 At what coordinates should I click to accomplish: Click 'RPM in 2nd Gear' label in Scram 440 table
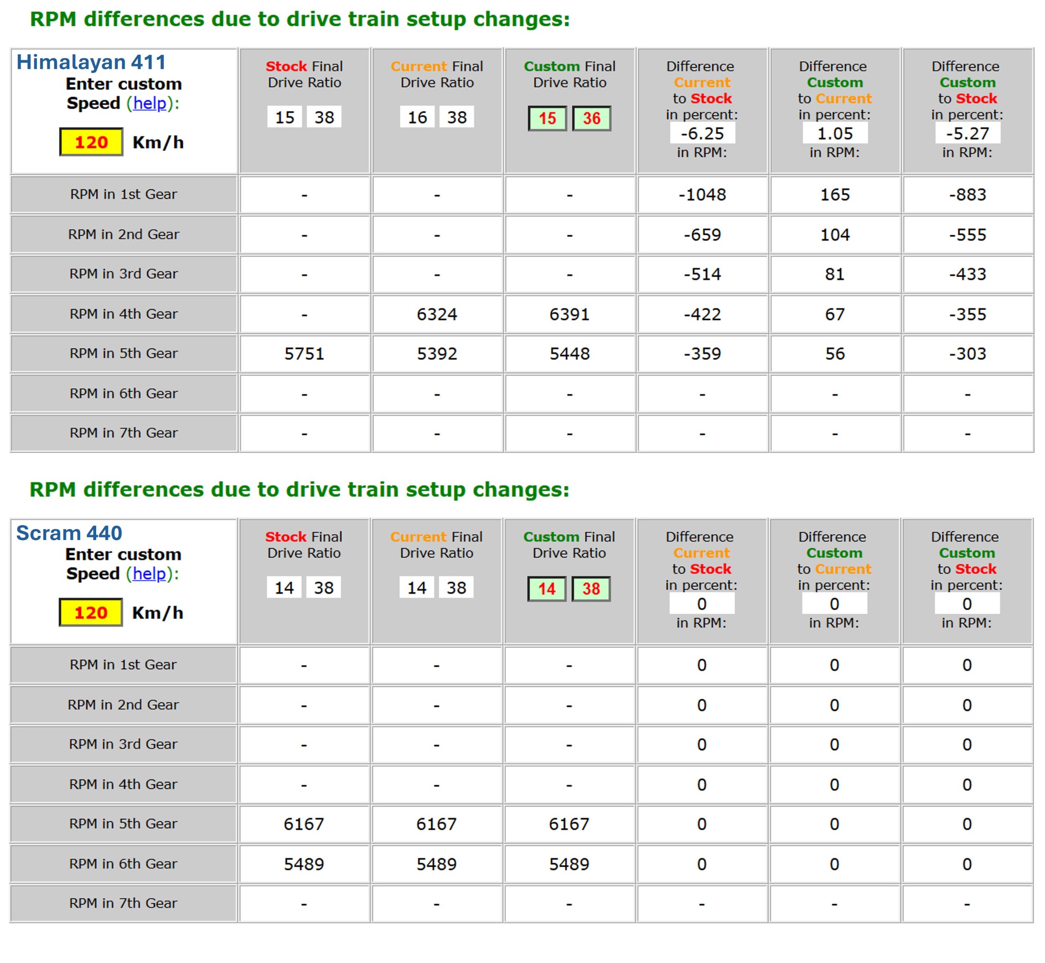(123, 705)
